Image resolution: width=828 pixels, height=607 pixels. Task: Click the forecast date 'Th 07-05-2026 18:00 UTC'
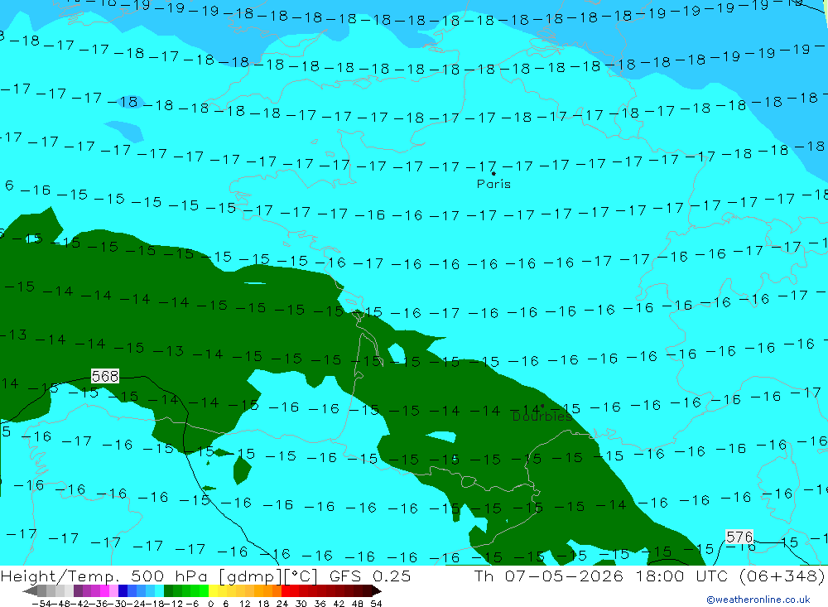pos(601,576)
